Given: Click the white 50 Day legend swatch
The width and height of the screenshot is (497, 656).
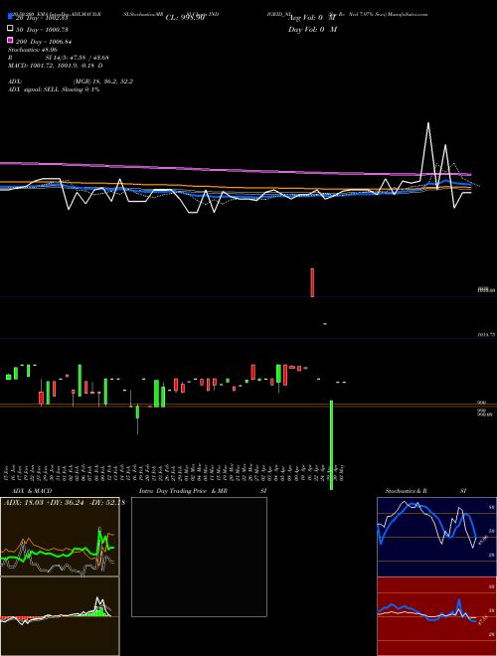Looking at the screenshot, I should [x=10, y=29].
